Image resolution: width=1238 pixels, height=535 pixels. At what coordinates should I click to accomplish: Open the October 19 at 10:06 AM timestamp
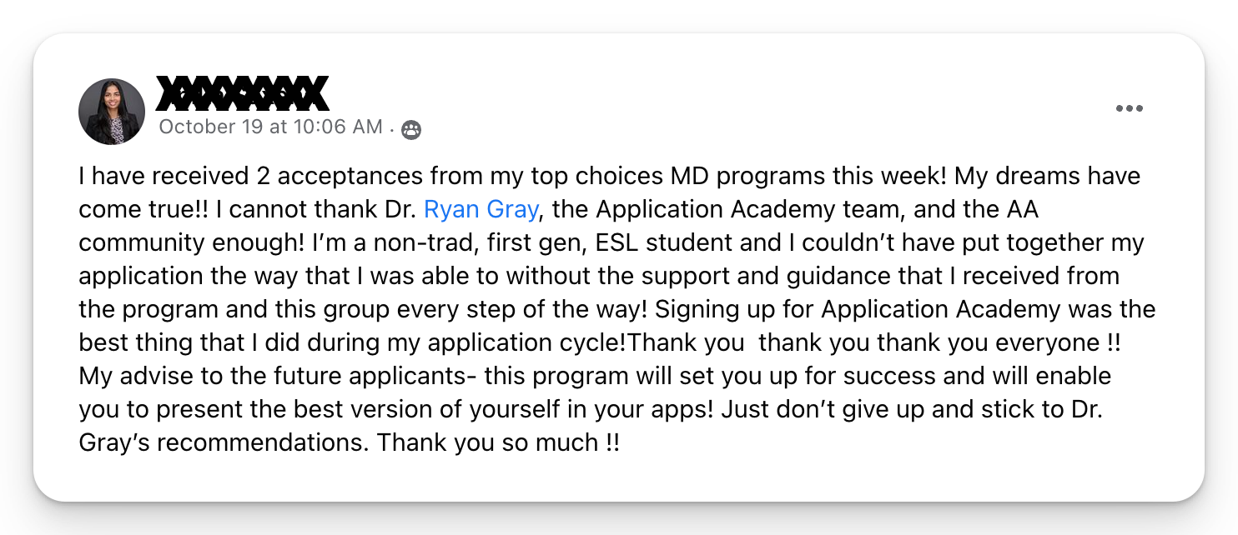coord(270,127)
